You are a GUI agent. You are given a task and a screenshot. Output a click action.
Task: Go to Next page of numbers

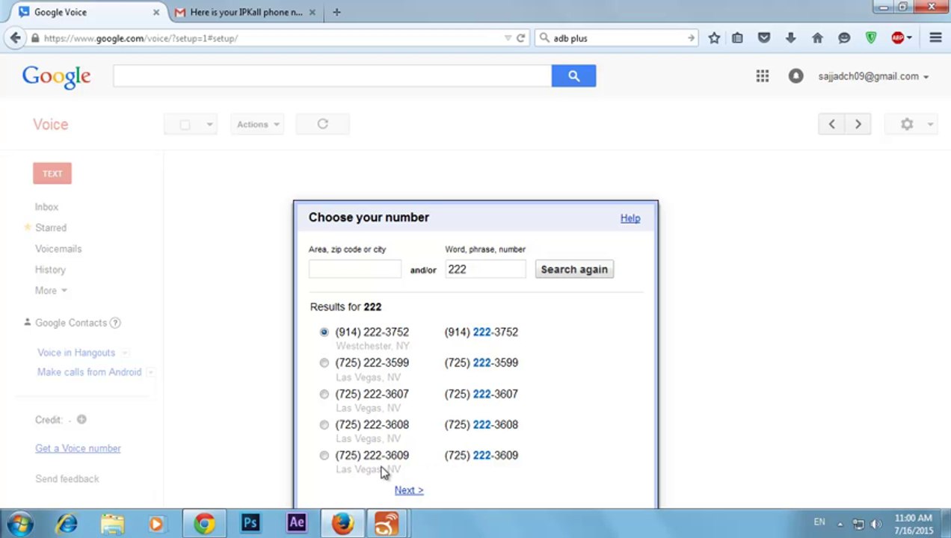tap(409, 490)
